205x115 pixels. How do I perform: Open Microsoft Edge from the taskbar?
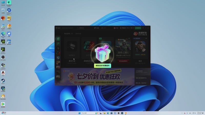click(x=108, y=113)
